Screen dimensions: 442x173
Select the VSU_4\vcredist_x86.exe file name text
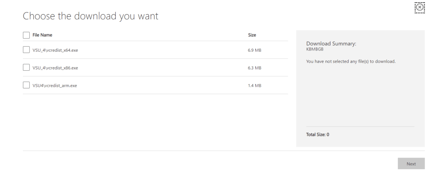click(x=55, y=68)
